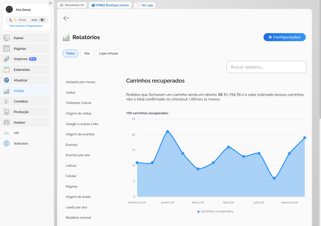Click the Buscar relatório search field
321x226 pixels.
[266, 67]
